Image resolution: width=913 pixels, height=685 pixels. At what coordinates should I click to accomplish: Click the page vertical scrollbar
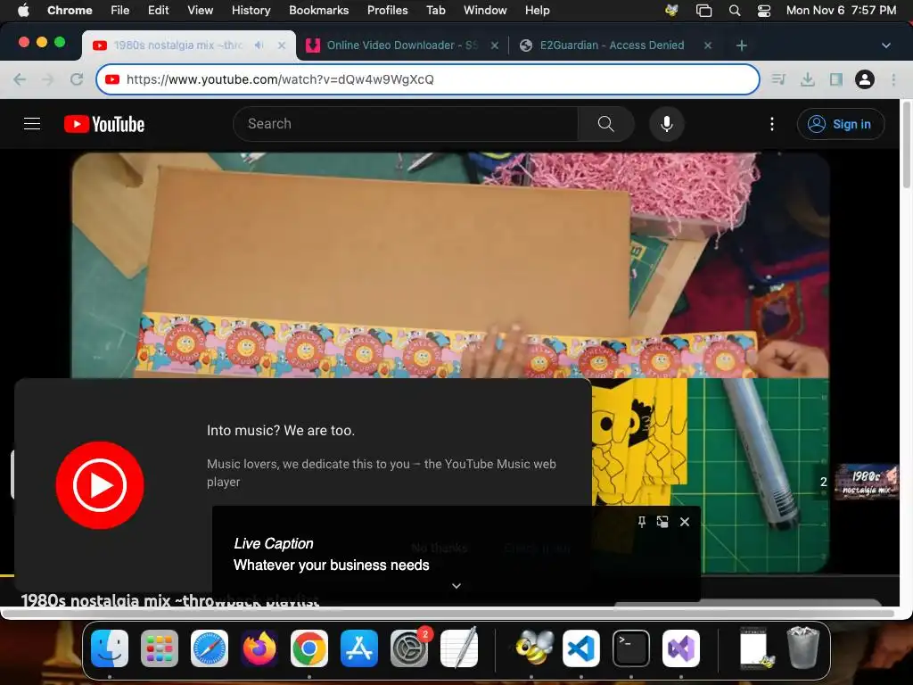coord(906,145)
